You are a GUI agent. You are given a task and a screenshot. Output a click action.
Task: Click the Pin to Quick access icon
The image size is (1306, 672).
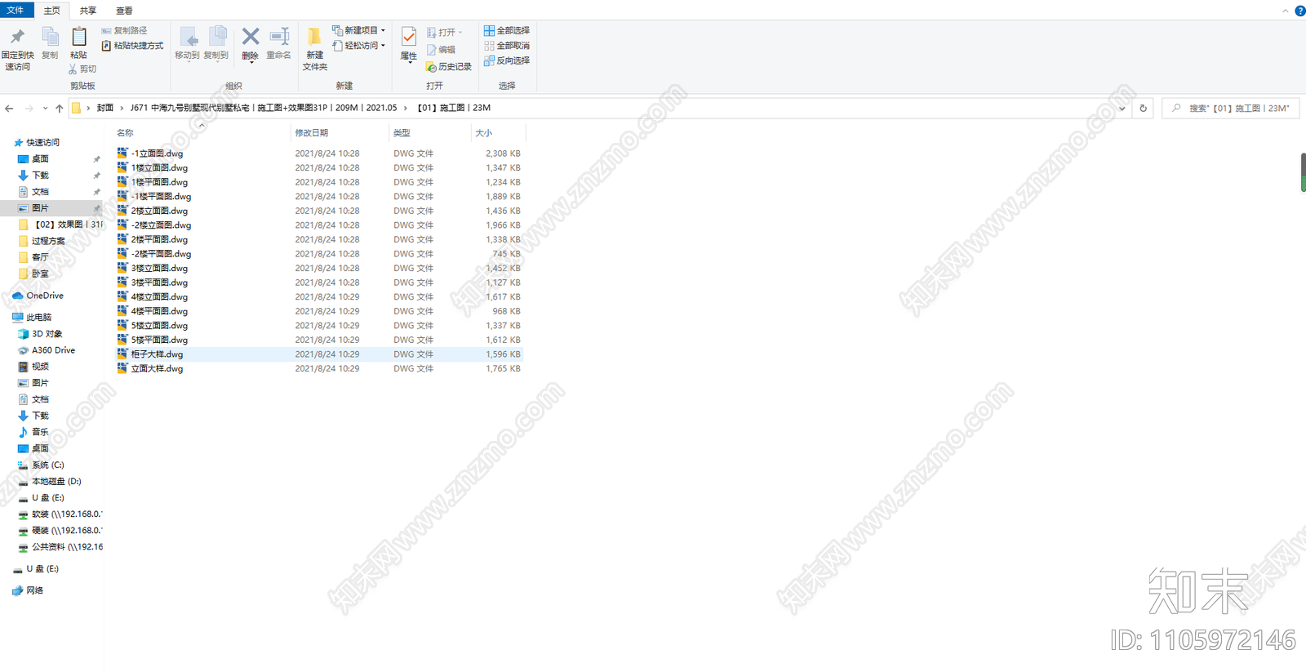point(17,38)
